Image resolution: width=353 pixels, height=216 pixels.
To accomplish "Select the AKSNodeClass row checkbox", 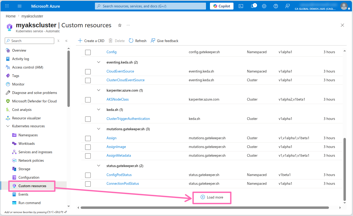I will point(88,100).
